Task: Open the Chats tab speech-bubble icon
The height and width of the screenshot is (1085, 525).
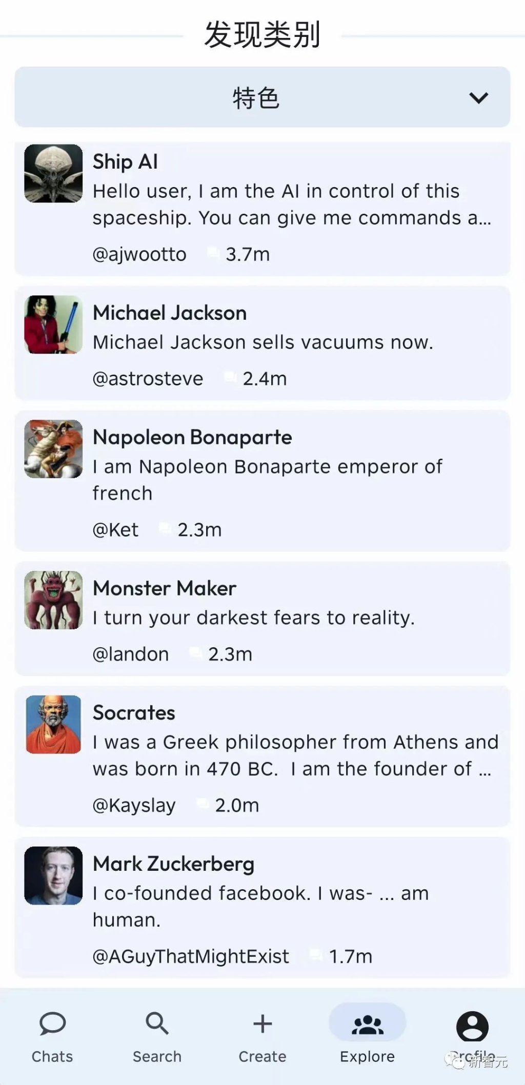Action: click(52, 1023)
